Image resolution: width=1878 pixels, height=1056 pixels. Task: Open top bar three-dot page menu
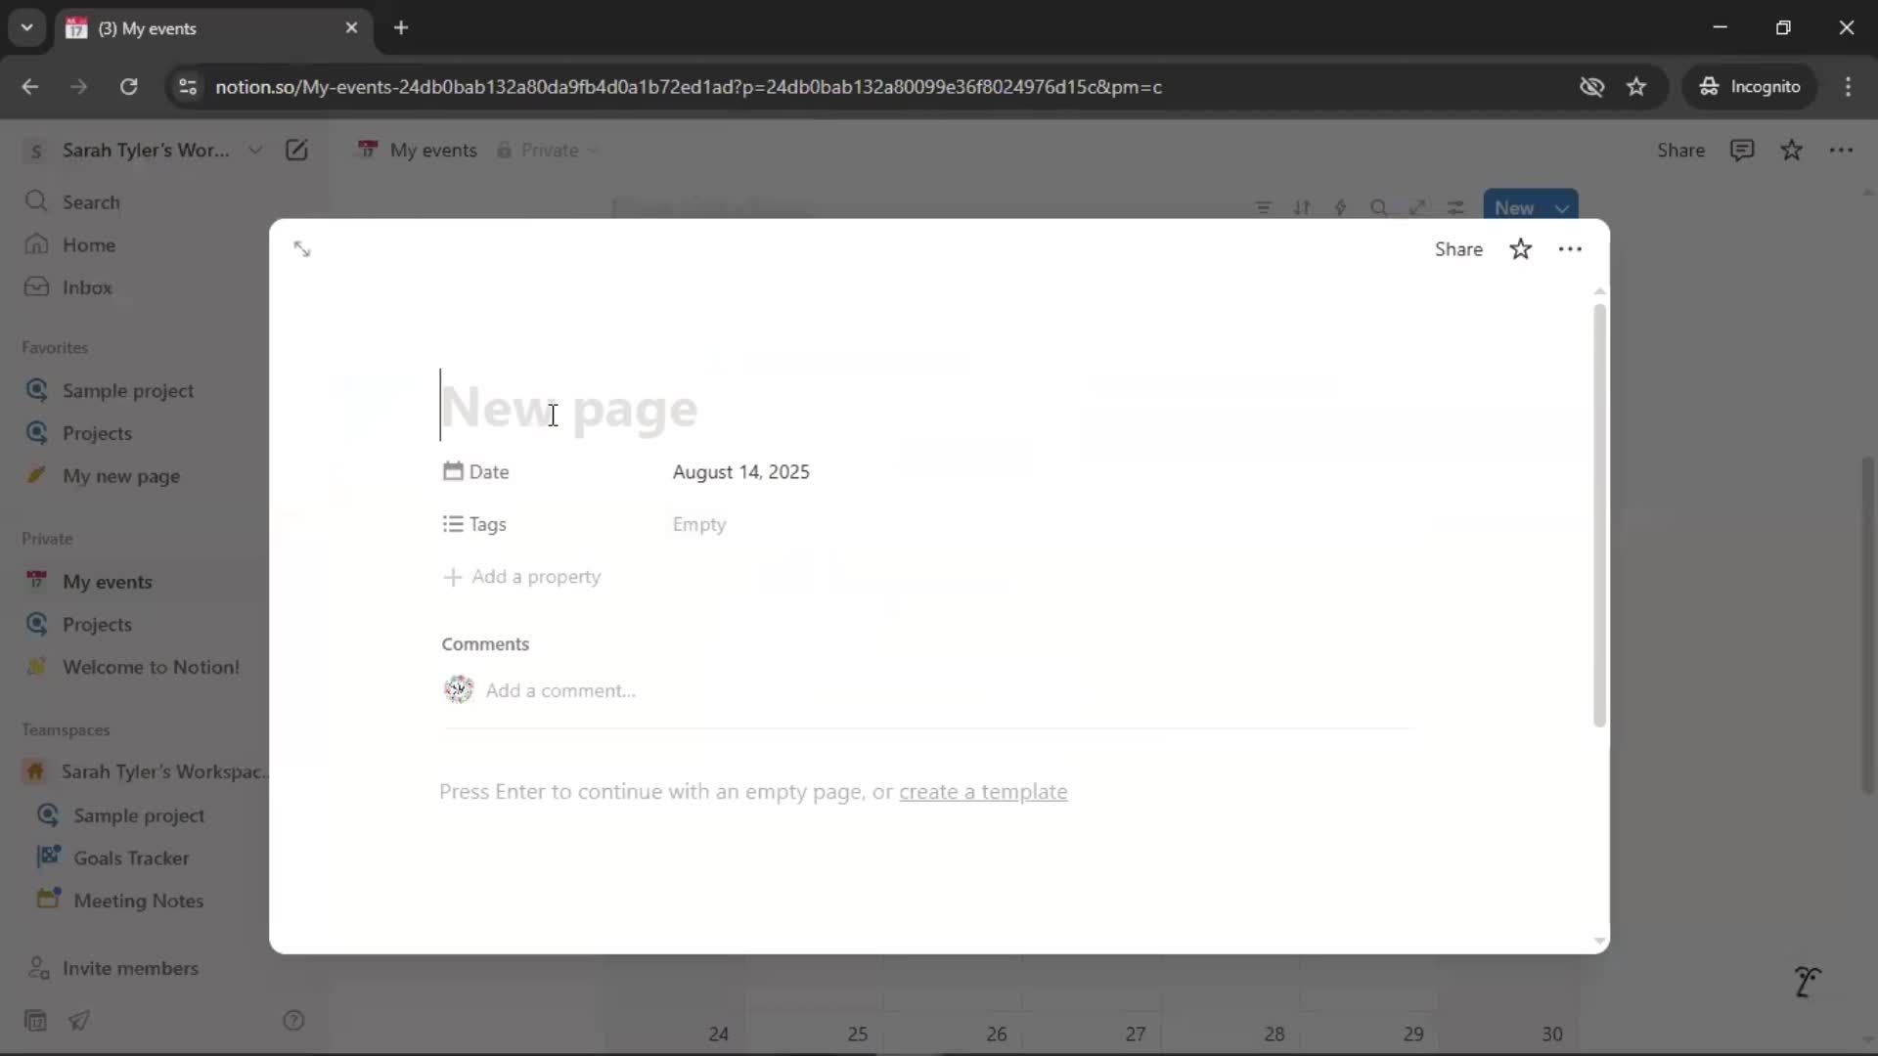(x=1841, y=151)
